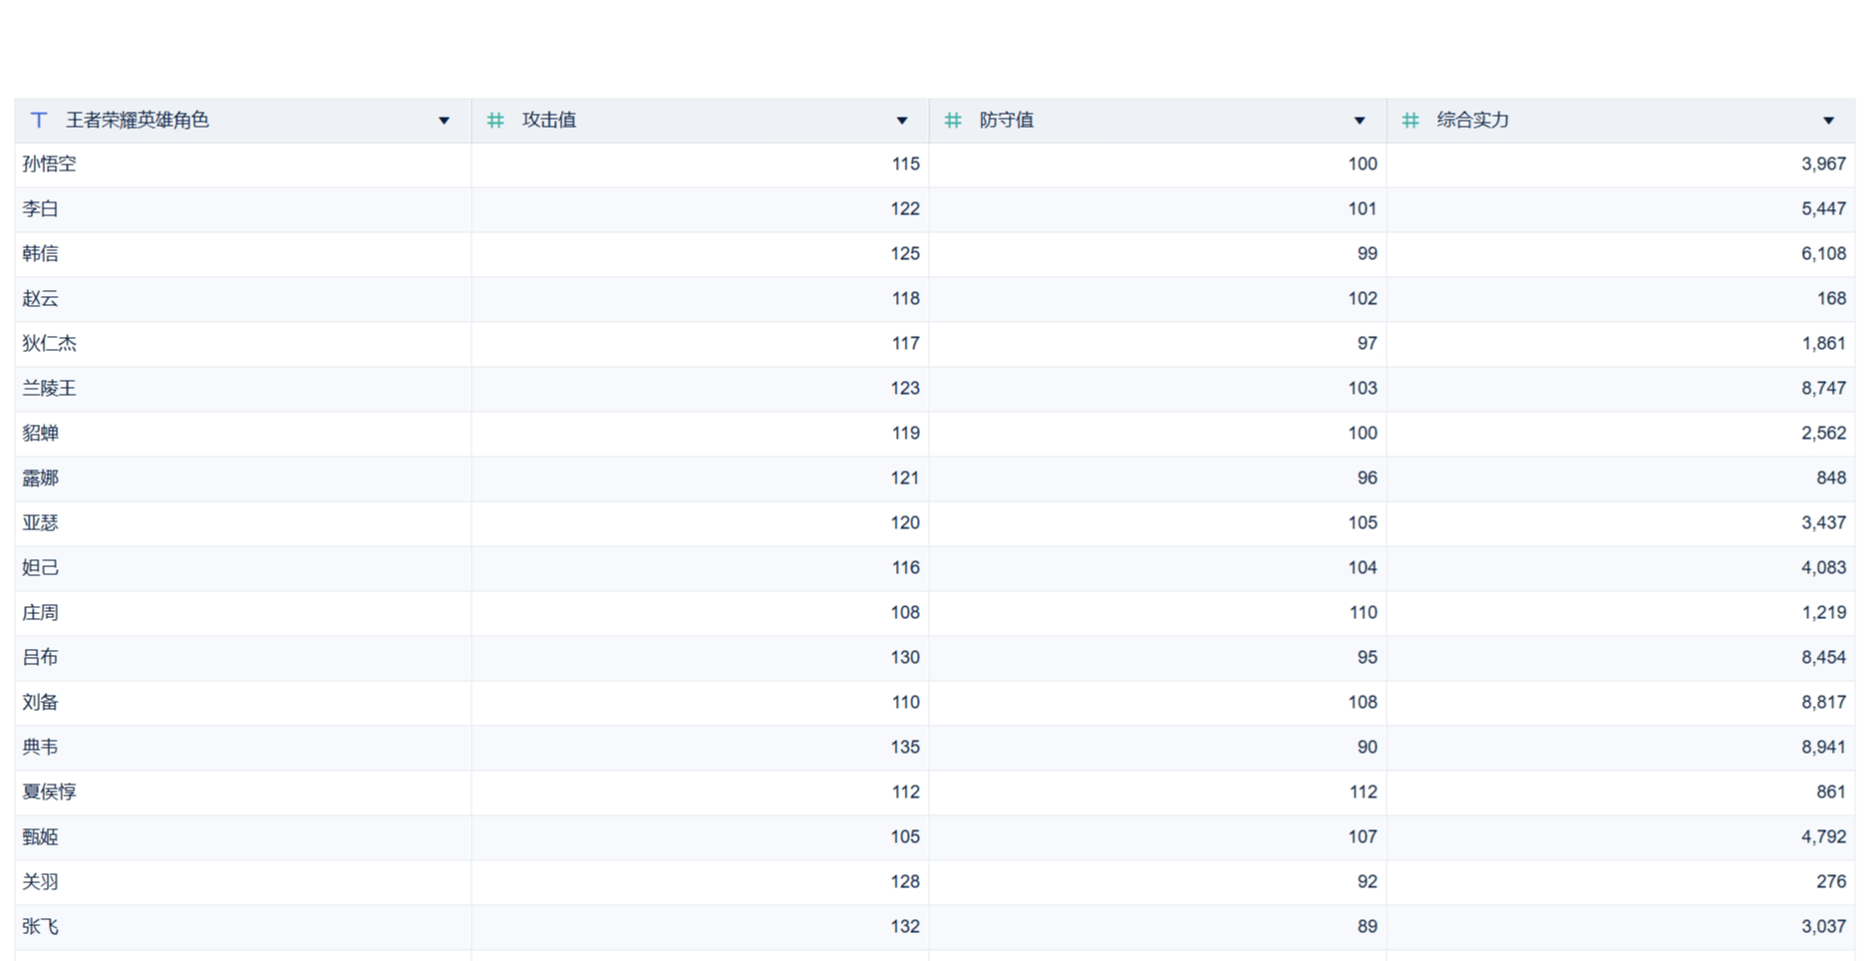1864x961 pixels.
Task: Click defense value 101 in 李白 row
Action: point(1363,209)
